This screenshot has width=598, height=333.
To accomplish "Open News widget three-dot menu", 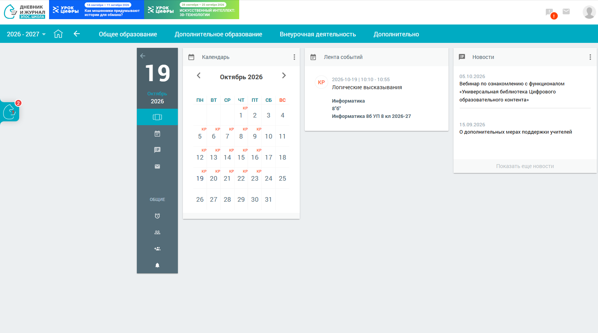I will point(590,57).
